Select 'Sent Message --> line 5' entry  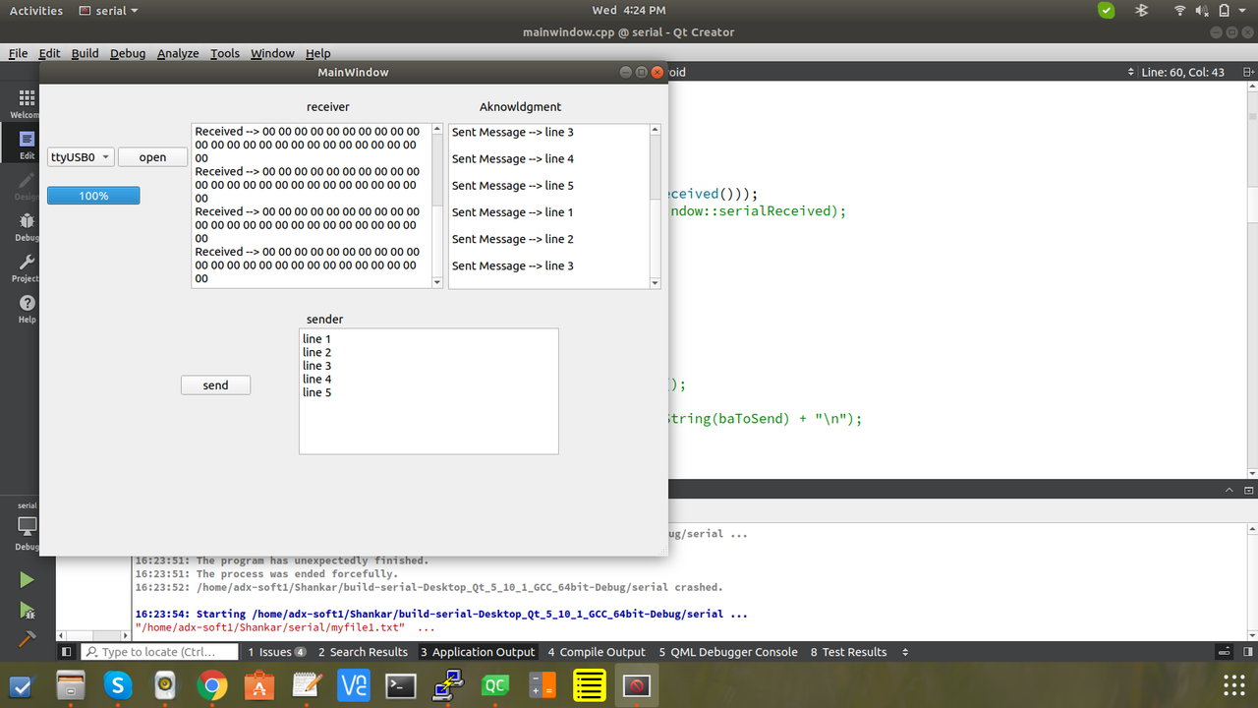click(x=513, y=185)
